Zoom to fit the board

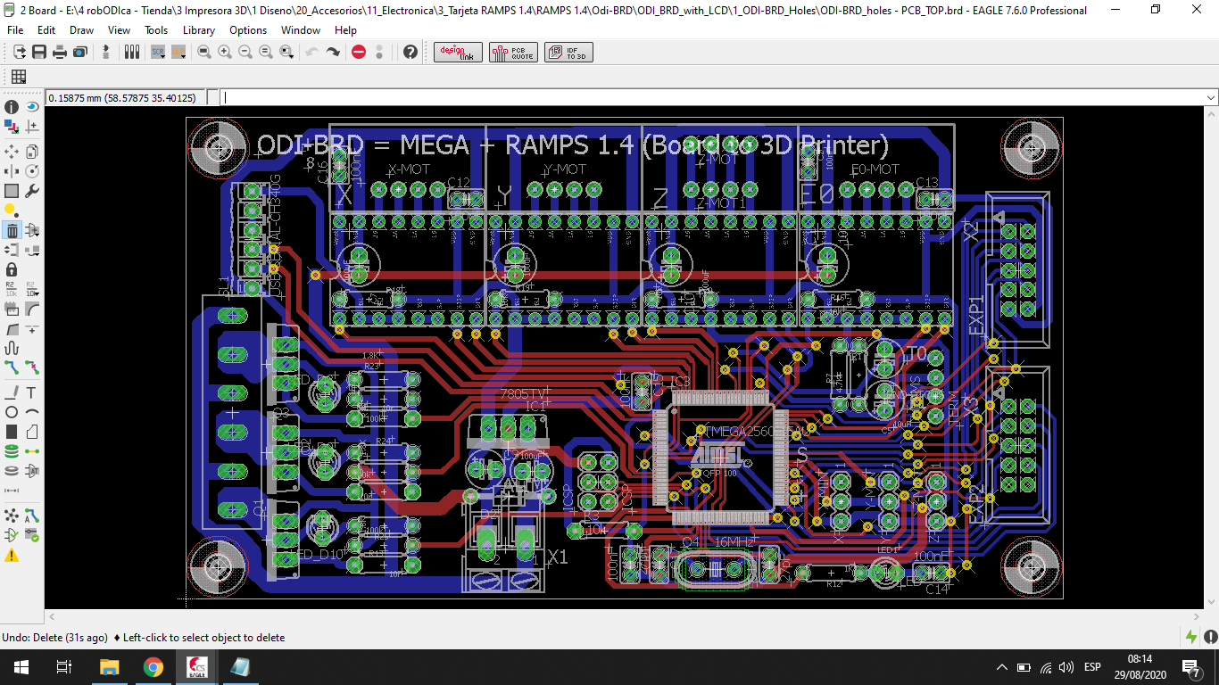pyautogui.click(x=204, y=53)
